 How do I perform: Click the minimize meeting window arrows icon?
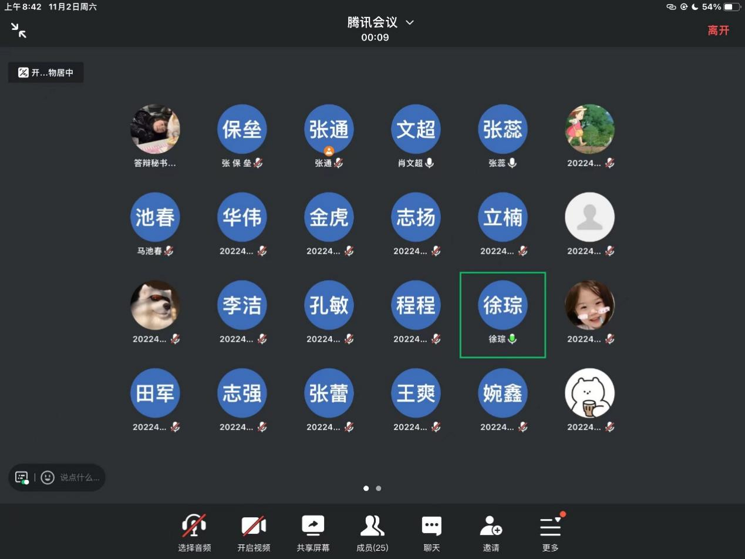19,31
